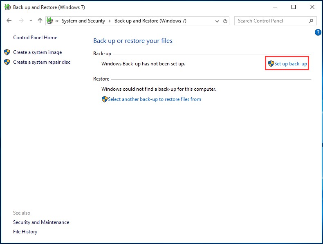Click Back up and Restore breadcrumb
Screen dimensions: 323x244
(150, 21)
